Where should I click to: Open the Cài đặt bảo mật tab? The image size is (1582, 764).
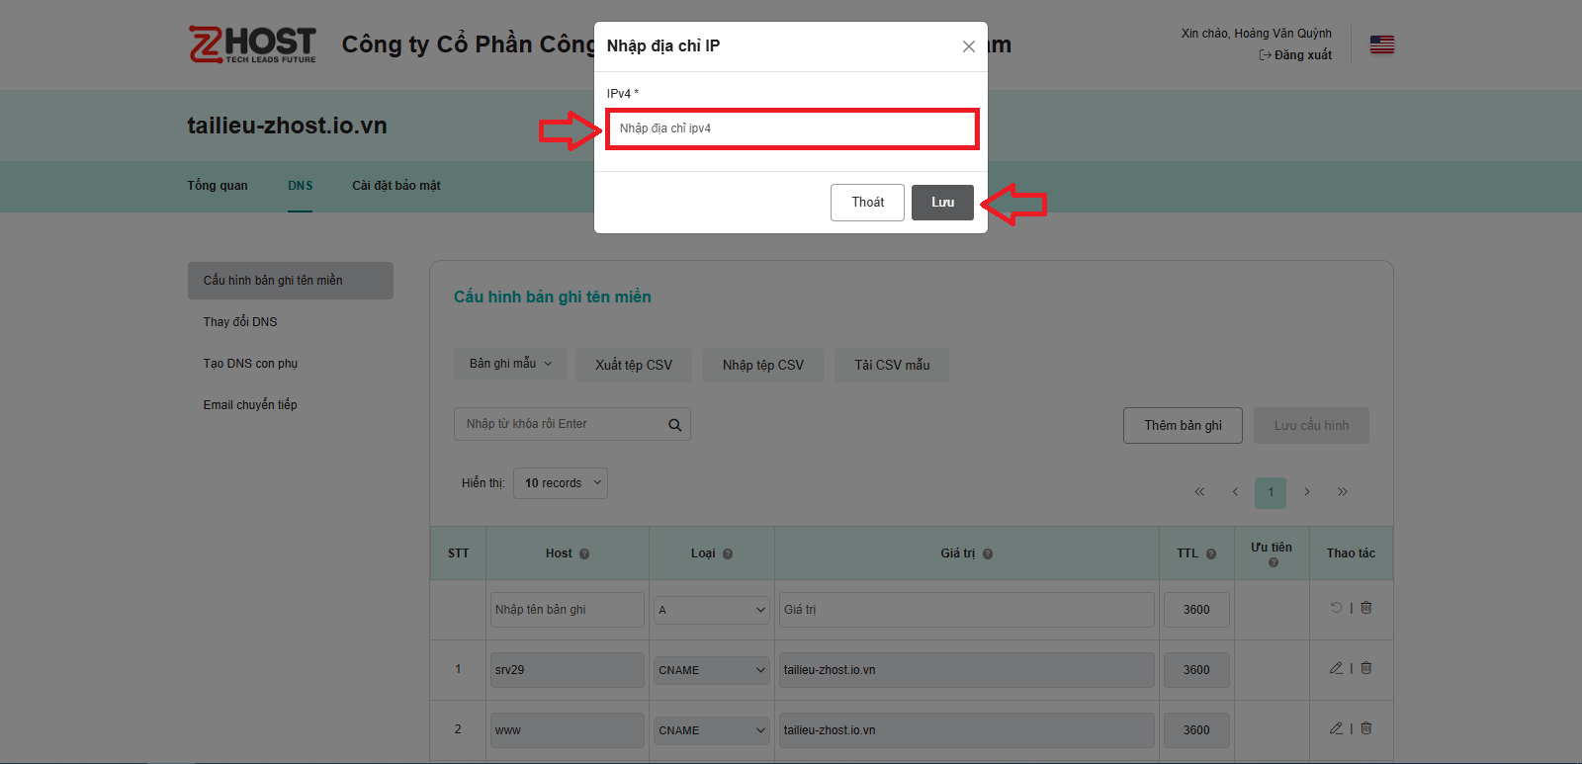coord(396,186)
